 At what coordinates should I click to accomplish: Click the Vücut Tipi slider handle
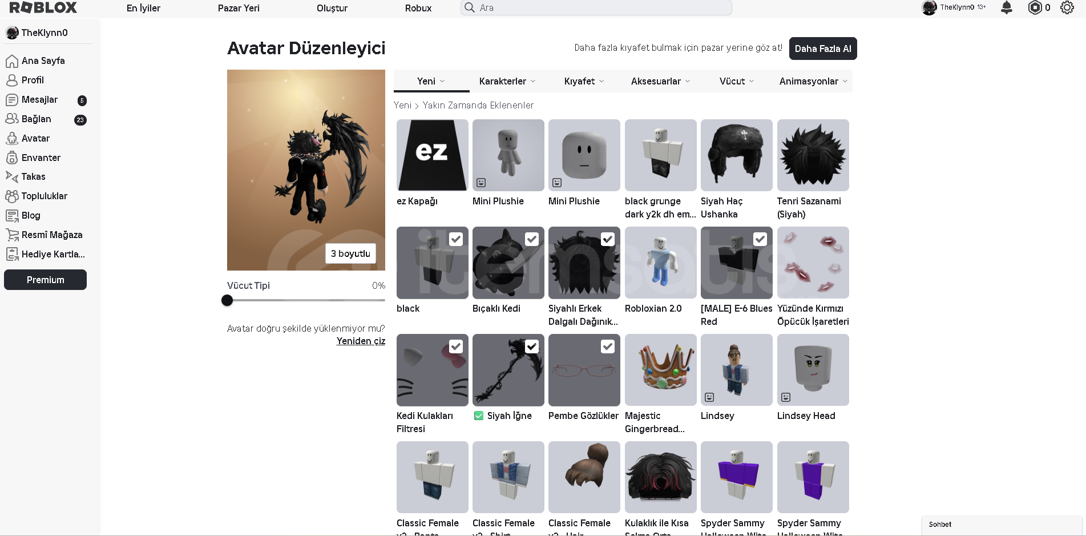[227, 300]
